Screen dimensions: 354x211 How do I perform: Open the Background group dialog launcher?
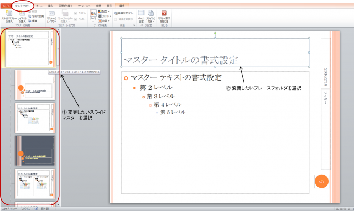(x=134, y=25)
